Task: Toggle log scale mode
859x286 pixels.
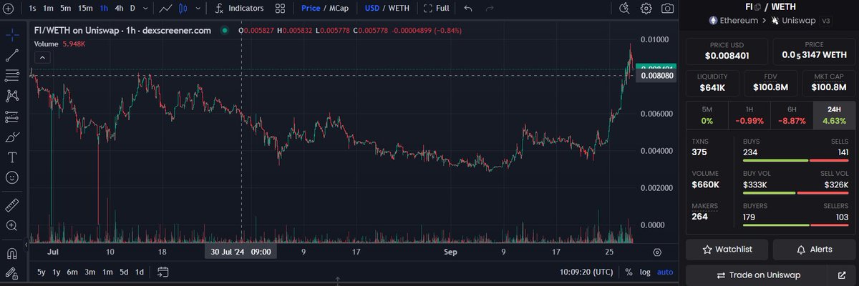Action: [645, 272]
